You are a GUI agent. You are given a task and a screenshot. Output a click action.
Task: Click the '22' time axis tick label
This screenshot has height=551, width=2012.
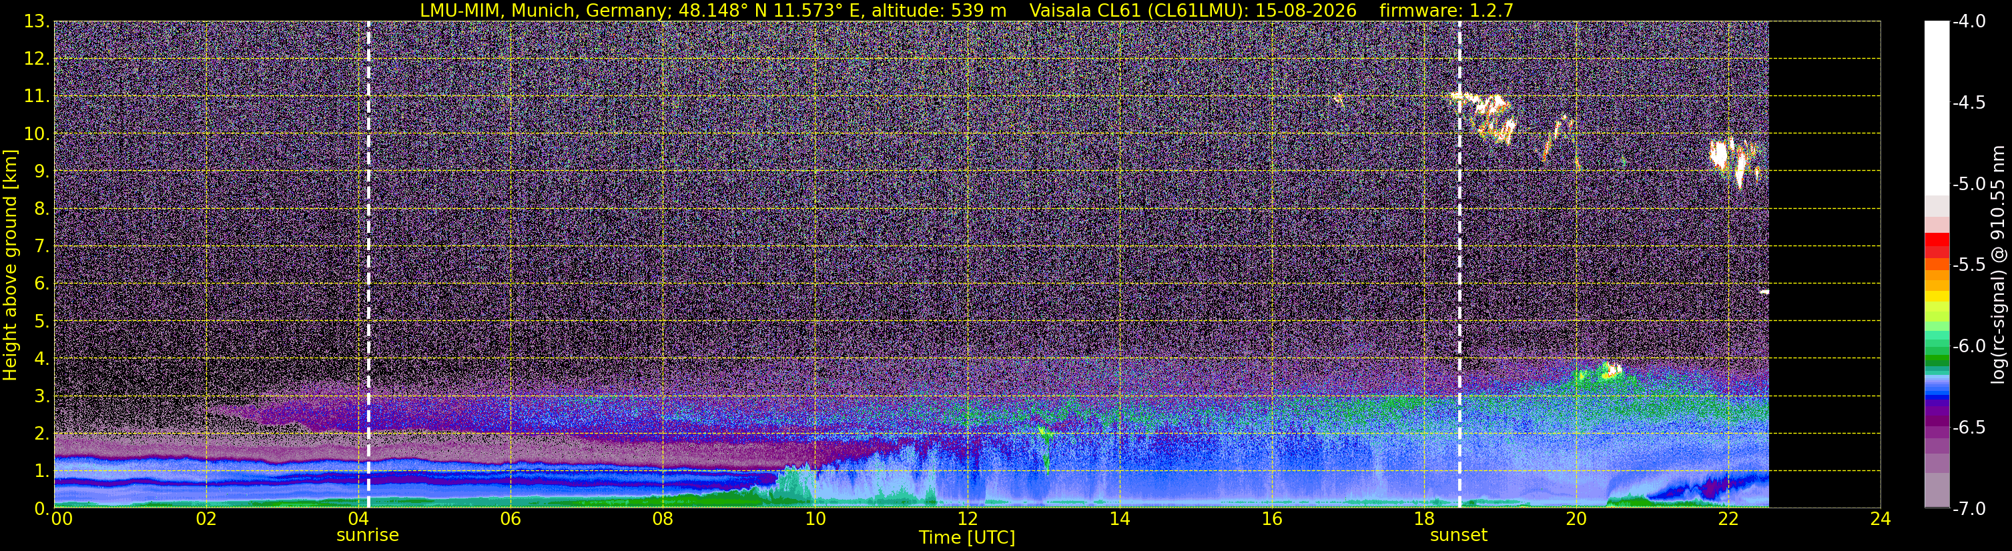[x=1728, y=520]
